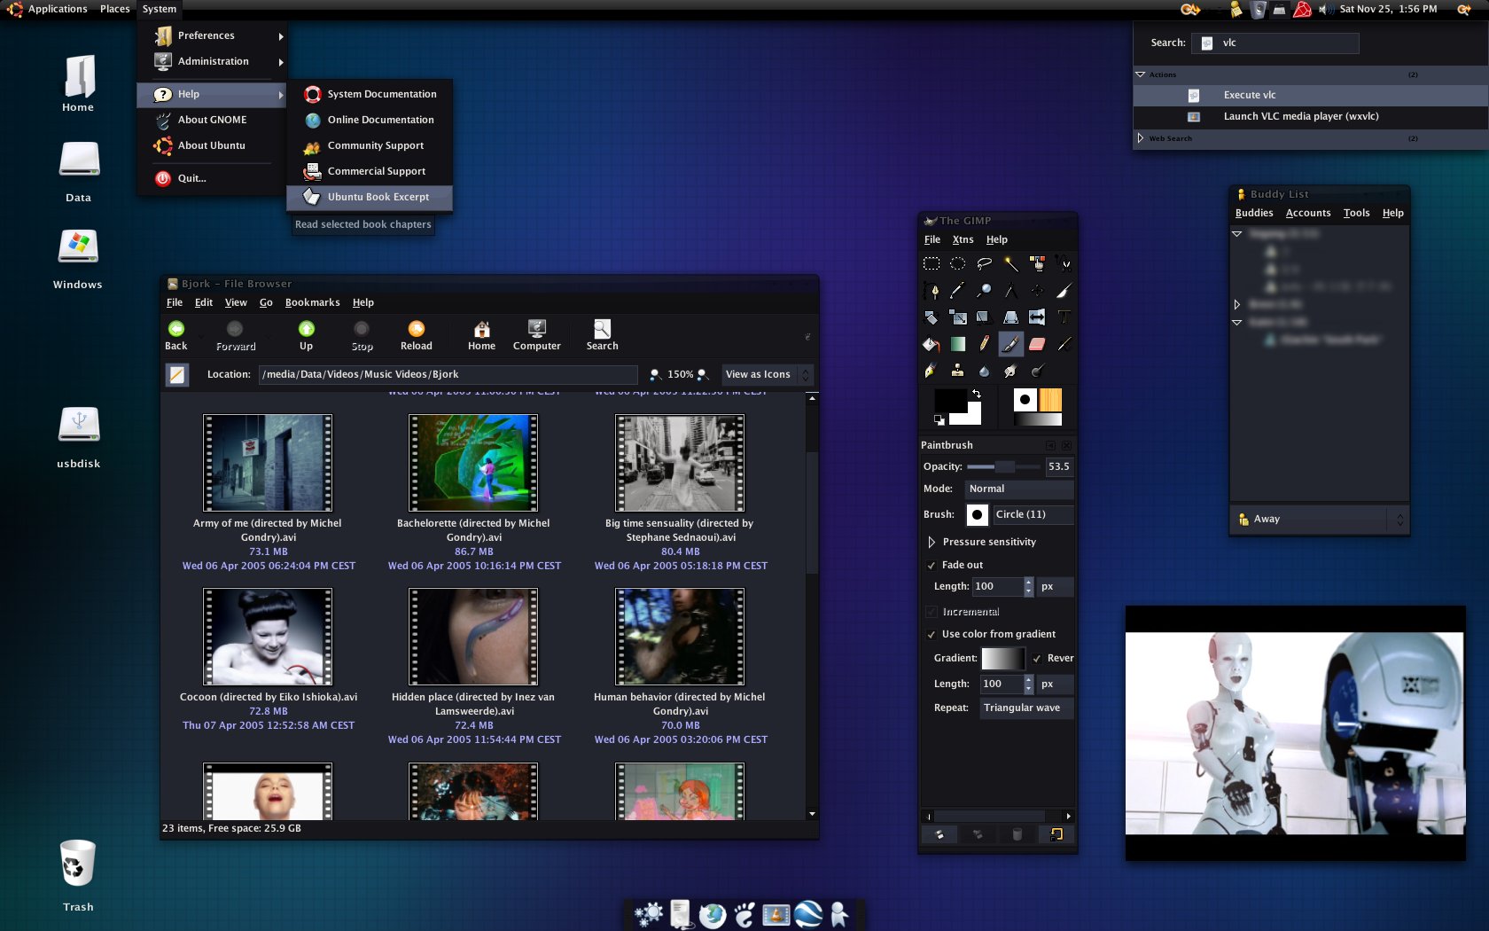Toggle Use color from gradient checkbox

(x=932, y=634)
